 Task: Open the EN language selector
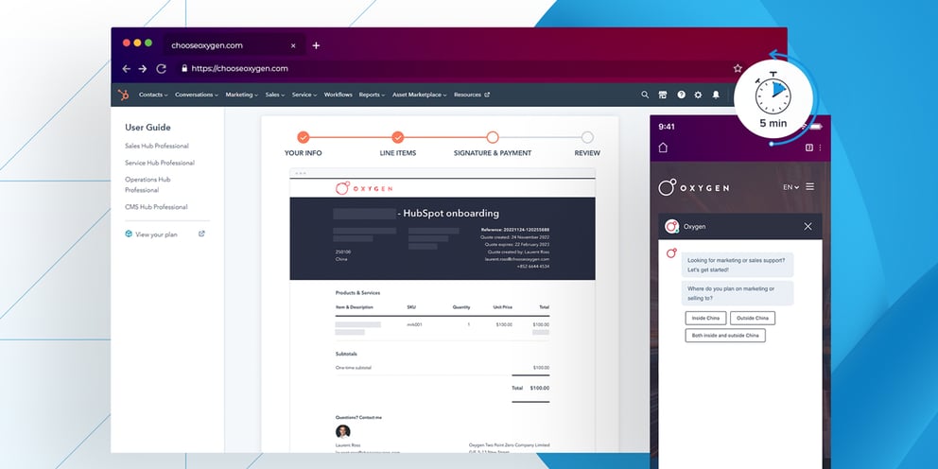[790, 187]
